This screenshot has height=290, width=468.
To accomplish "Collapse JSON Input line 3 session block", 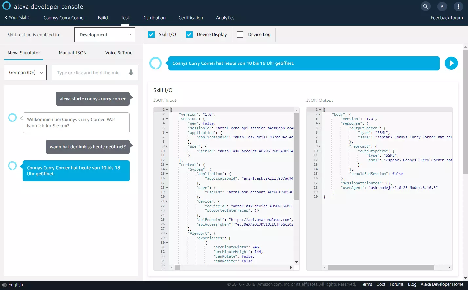I will [x=167, y=119].
